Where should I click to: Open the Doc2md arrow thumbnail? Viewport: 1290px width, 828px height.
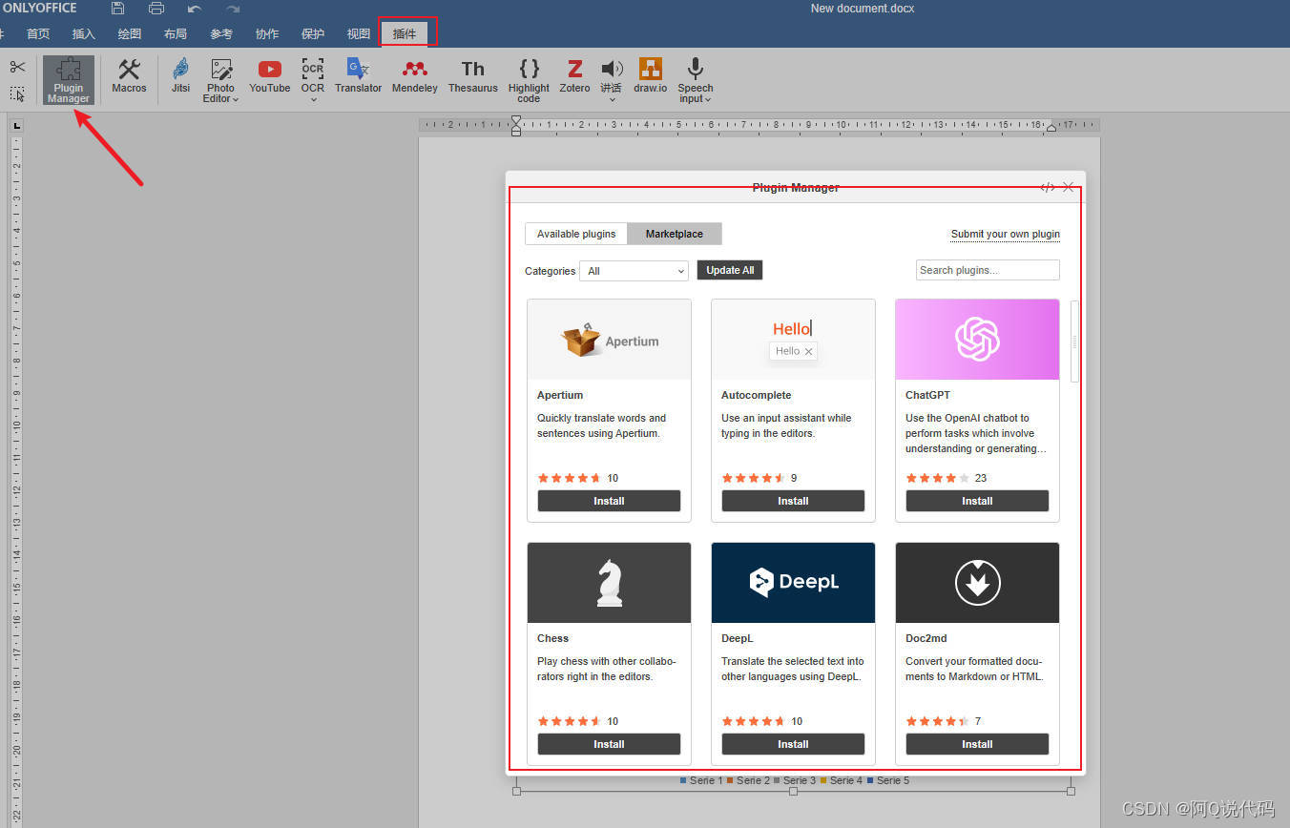click(x=977, y=583)
